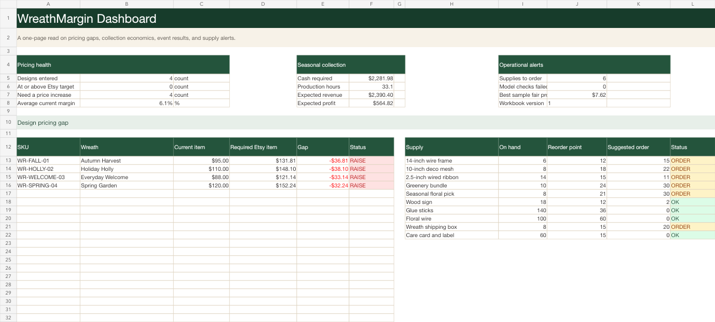715x322 pixels.
Task: Click the Care card and label cell
Action: (x=451, y=235)
